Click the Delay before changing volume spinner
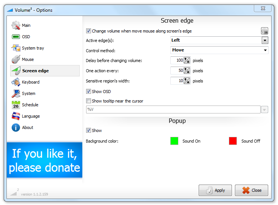This screenshot has width=278, height=205. [187, 61]
